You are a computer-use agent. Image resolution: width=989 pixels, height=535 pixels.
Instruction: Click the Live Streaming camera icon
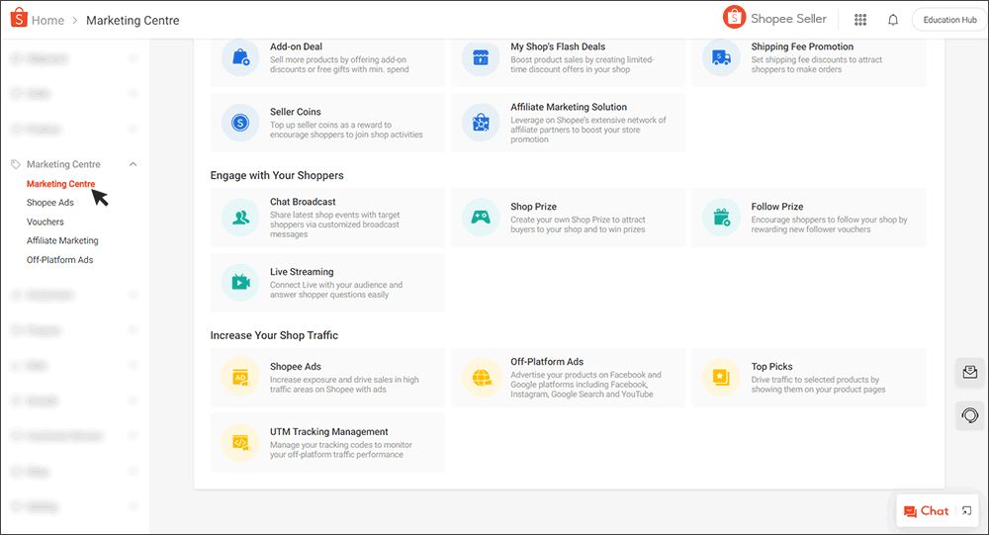coord(240,283)
